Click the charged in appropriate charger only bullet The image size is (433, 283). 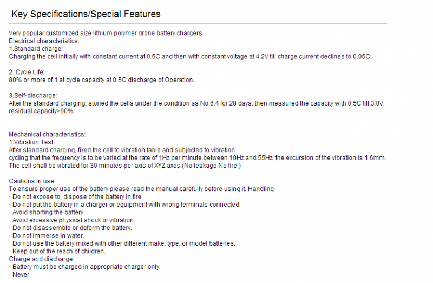point(84,267)
